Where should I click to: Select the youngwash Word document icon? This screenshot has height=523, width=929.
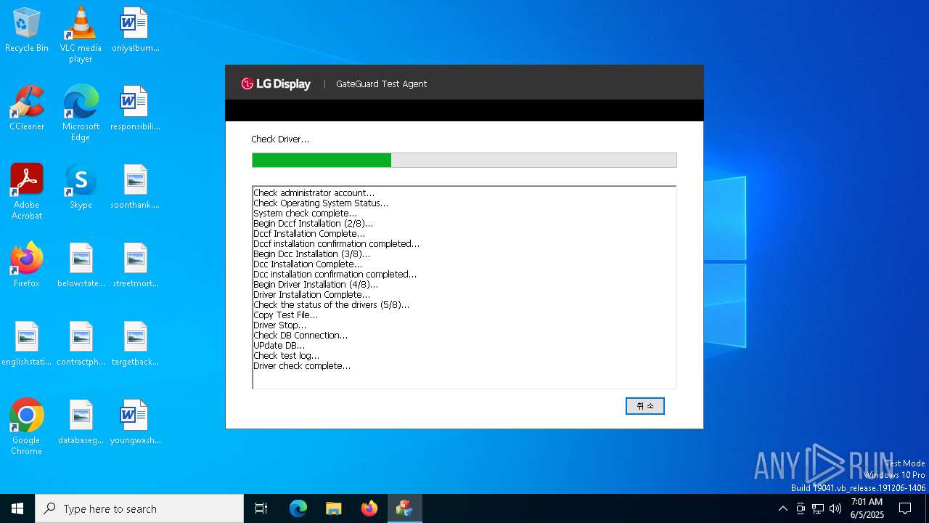(135, 423)
